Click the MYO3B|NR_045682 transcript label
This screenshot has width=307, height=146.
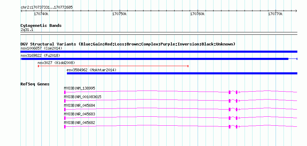click(x=79, y=123)
